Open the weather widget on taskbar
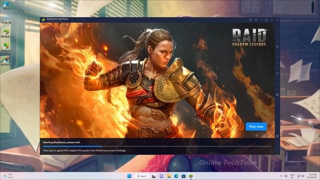 coord(8,176)
